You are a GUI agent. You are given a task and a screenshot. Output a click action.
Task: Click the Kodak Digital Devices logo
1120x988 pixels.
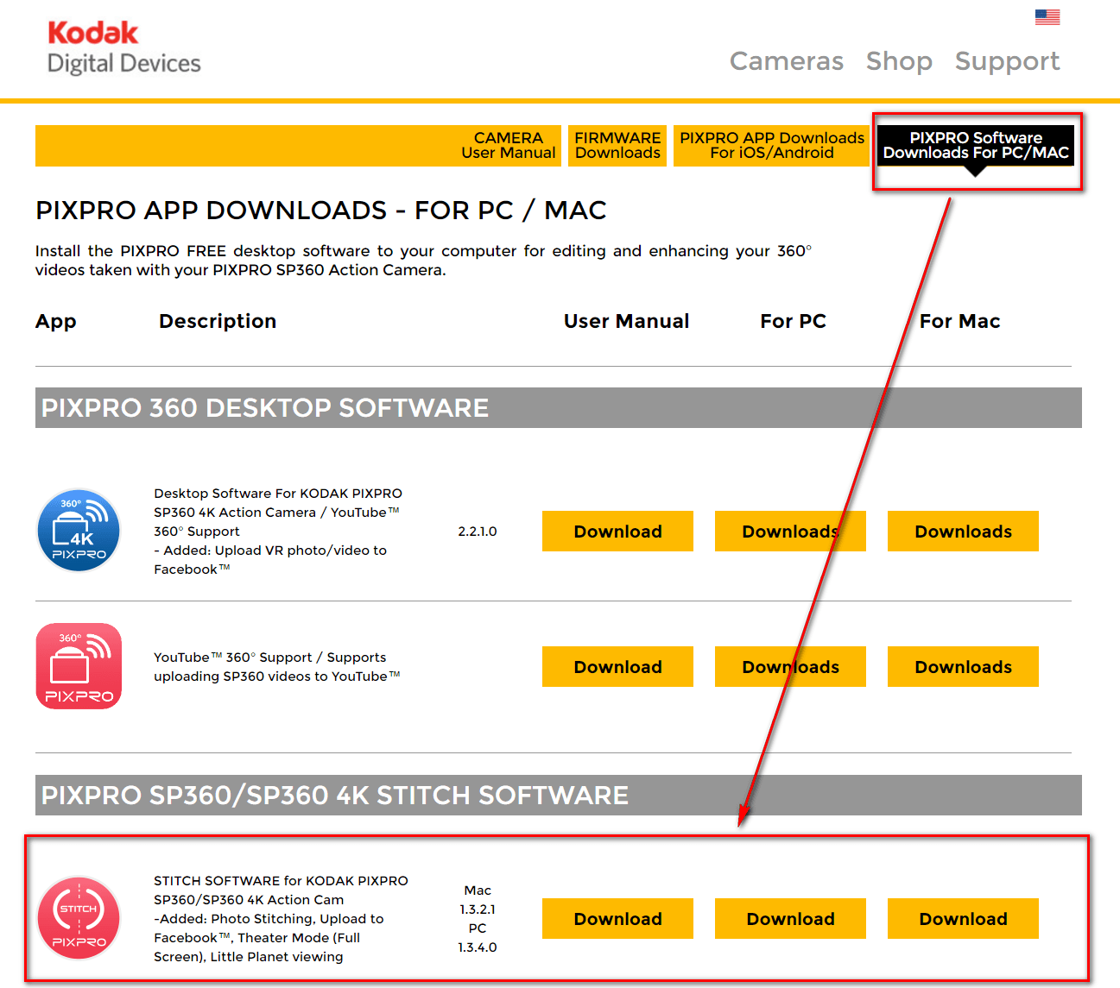click(x=123, y=47)
